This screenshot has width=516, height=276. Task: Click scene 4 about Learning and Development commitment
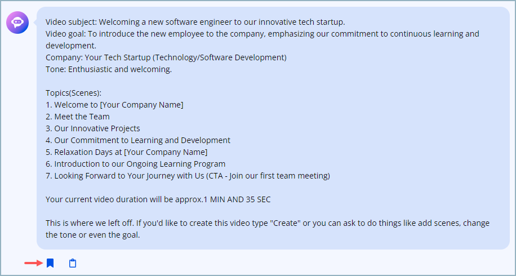click(138, 140)
